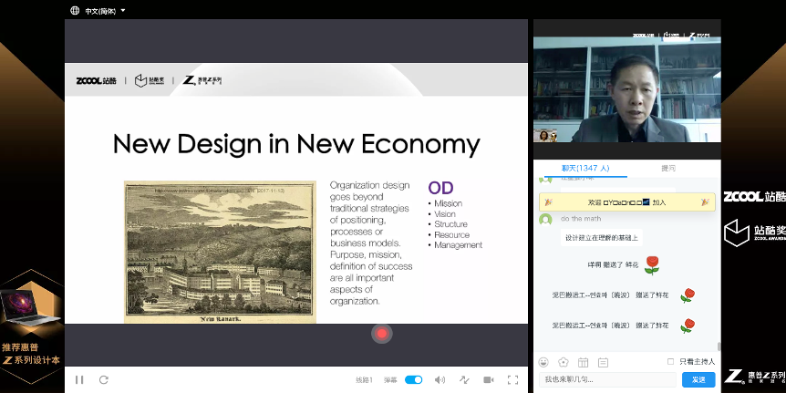Focus the chat message input field
The image size is (786, 393).
[607, 379]
